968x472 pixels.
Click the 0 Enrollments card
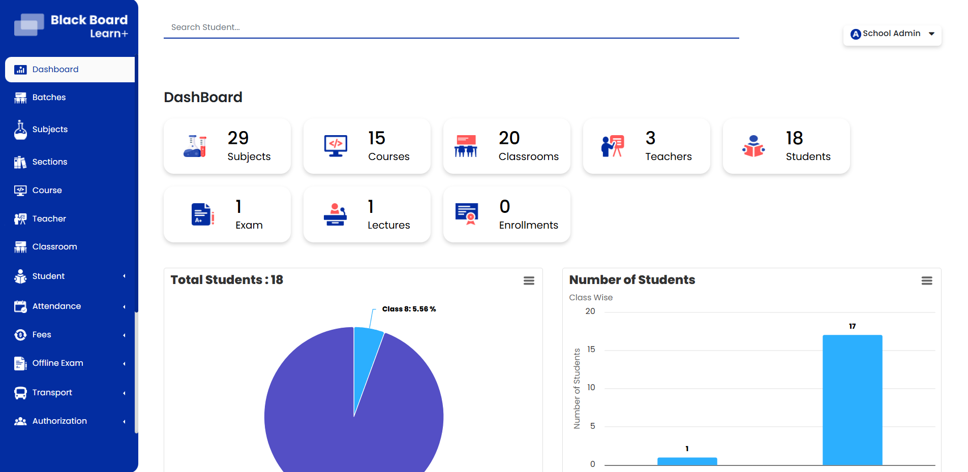pos(506,214)
